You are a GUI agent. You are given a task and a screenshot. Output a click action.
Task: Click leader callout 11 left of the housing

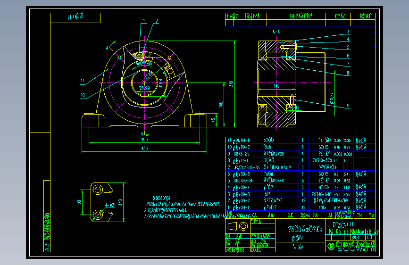tap(82, 81)
